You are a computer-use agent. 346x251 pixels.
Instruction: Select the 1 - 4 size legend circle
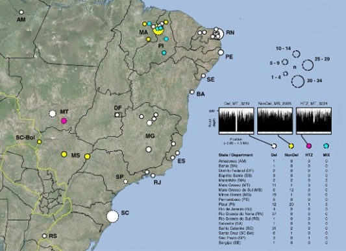(x=286, y=73)
